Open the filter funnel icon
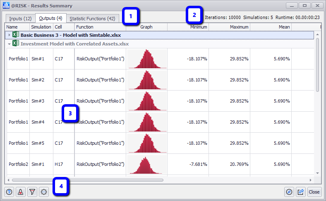 [x=32, y=192]
